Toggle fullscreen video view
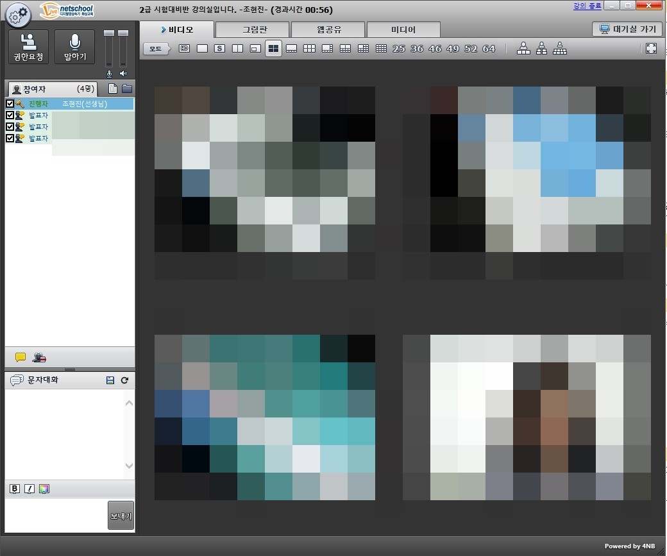667x556 pixels. tap(651, 49)
